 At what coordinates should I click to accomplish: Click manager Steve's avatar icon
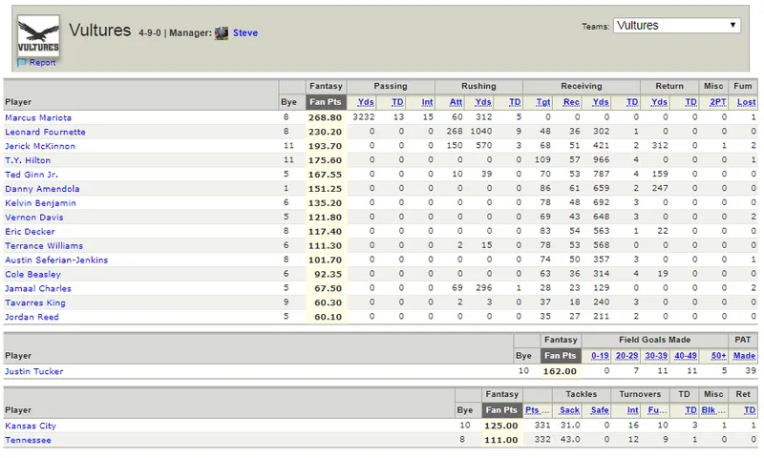222,33
